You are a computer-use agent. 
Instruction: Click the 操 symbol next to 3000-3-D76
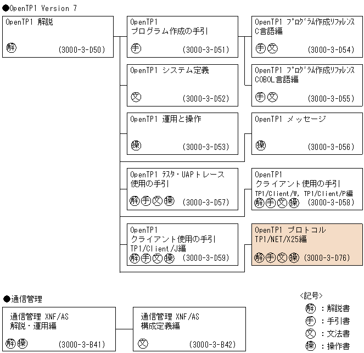(294, 257)
